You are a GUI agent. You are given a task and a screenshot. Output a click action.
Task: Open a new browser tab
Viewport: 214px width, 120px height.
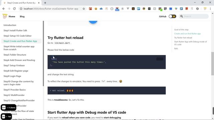45,3
